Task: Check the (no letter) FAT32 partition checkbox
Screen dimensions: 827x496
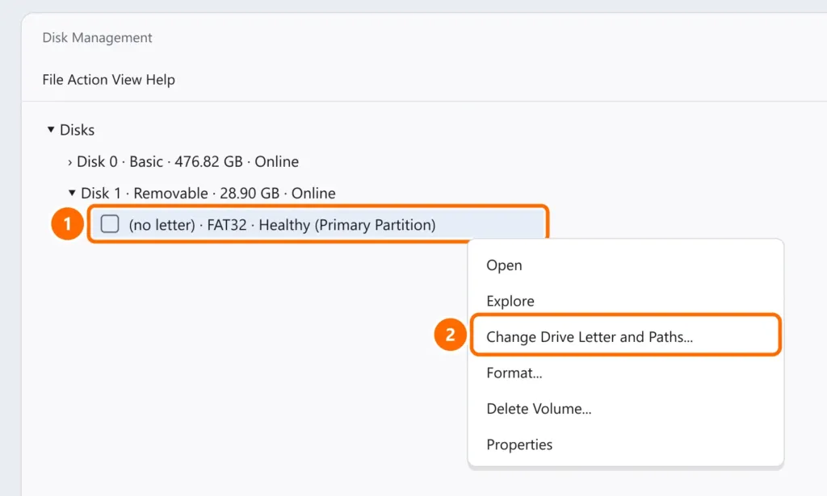Action: tap(110, 223)
